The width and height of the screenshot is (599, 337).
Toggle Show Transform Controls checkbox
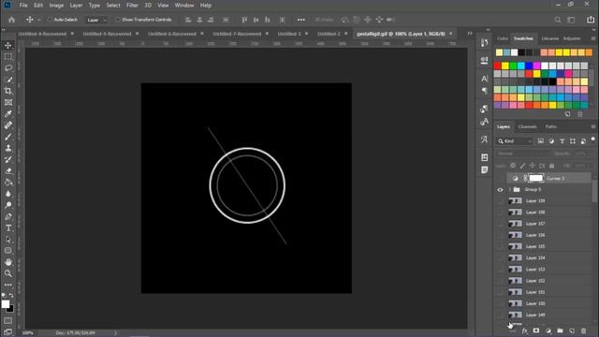pyautogui.click(x=118, y=20)
